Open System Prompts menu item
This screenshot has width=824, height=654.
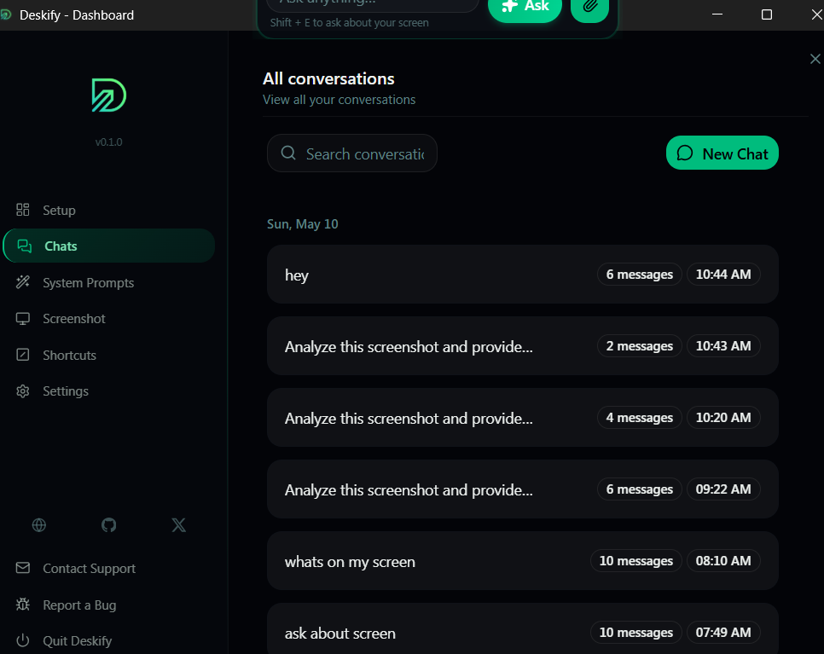[x=109, y=282]
